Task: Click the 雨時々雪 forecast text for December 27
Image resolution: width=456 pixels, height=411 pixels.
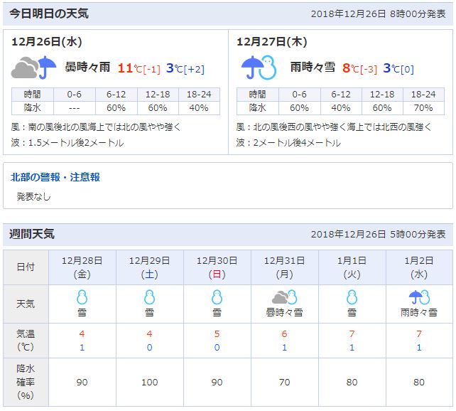Action: pyautogui.click(x=313, y=68)
